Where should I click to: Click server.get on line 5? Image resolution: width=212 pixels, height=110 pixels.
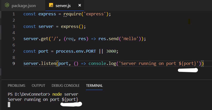(x=36, y=39)
